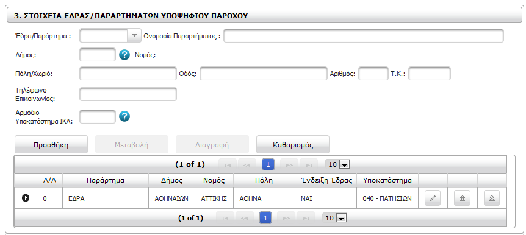
Task: Click the Ένδειξη Έδρας column header
Action: coord(326,180)
